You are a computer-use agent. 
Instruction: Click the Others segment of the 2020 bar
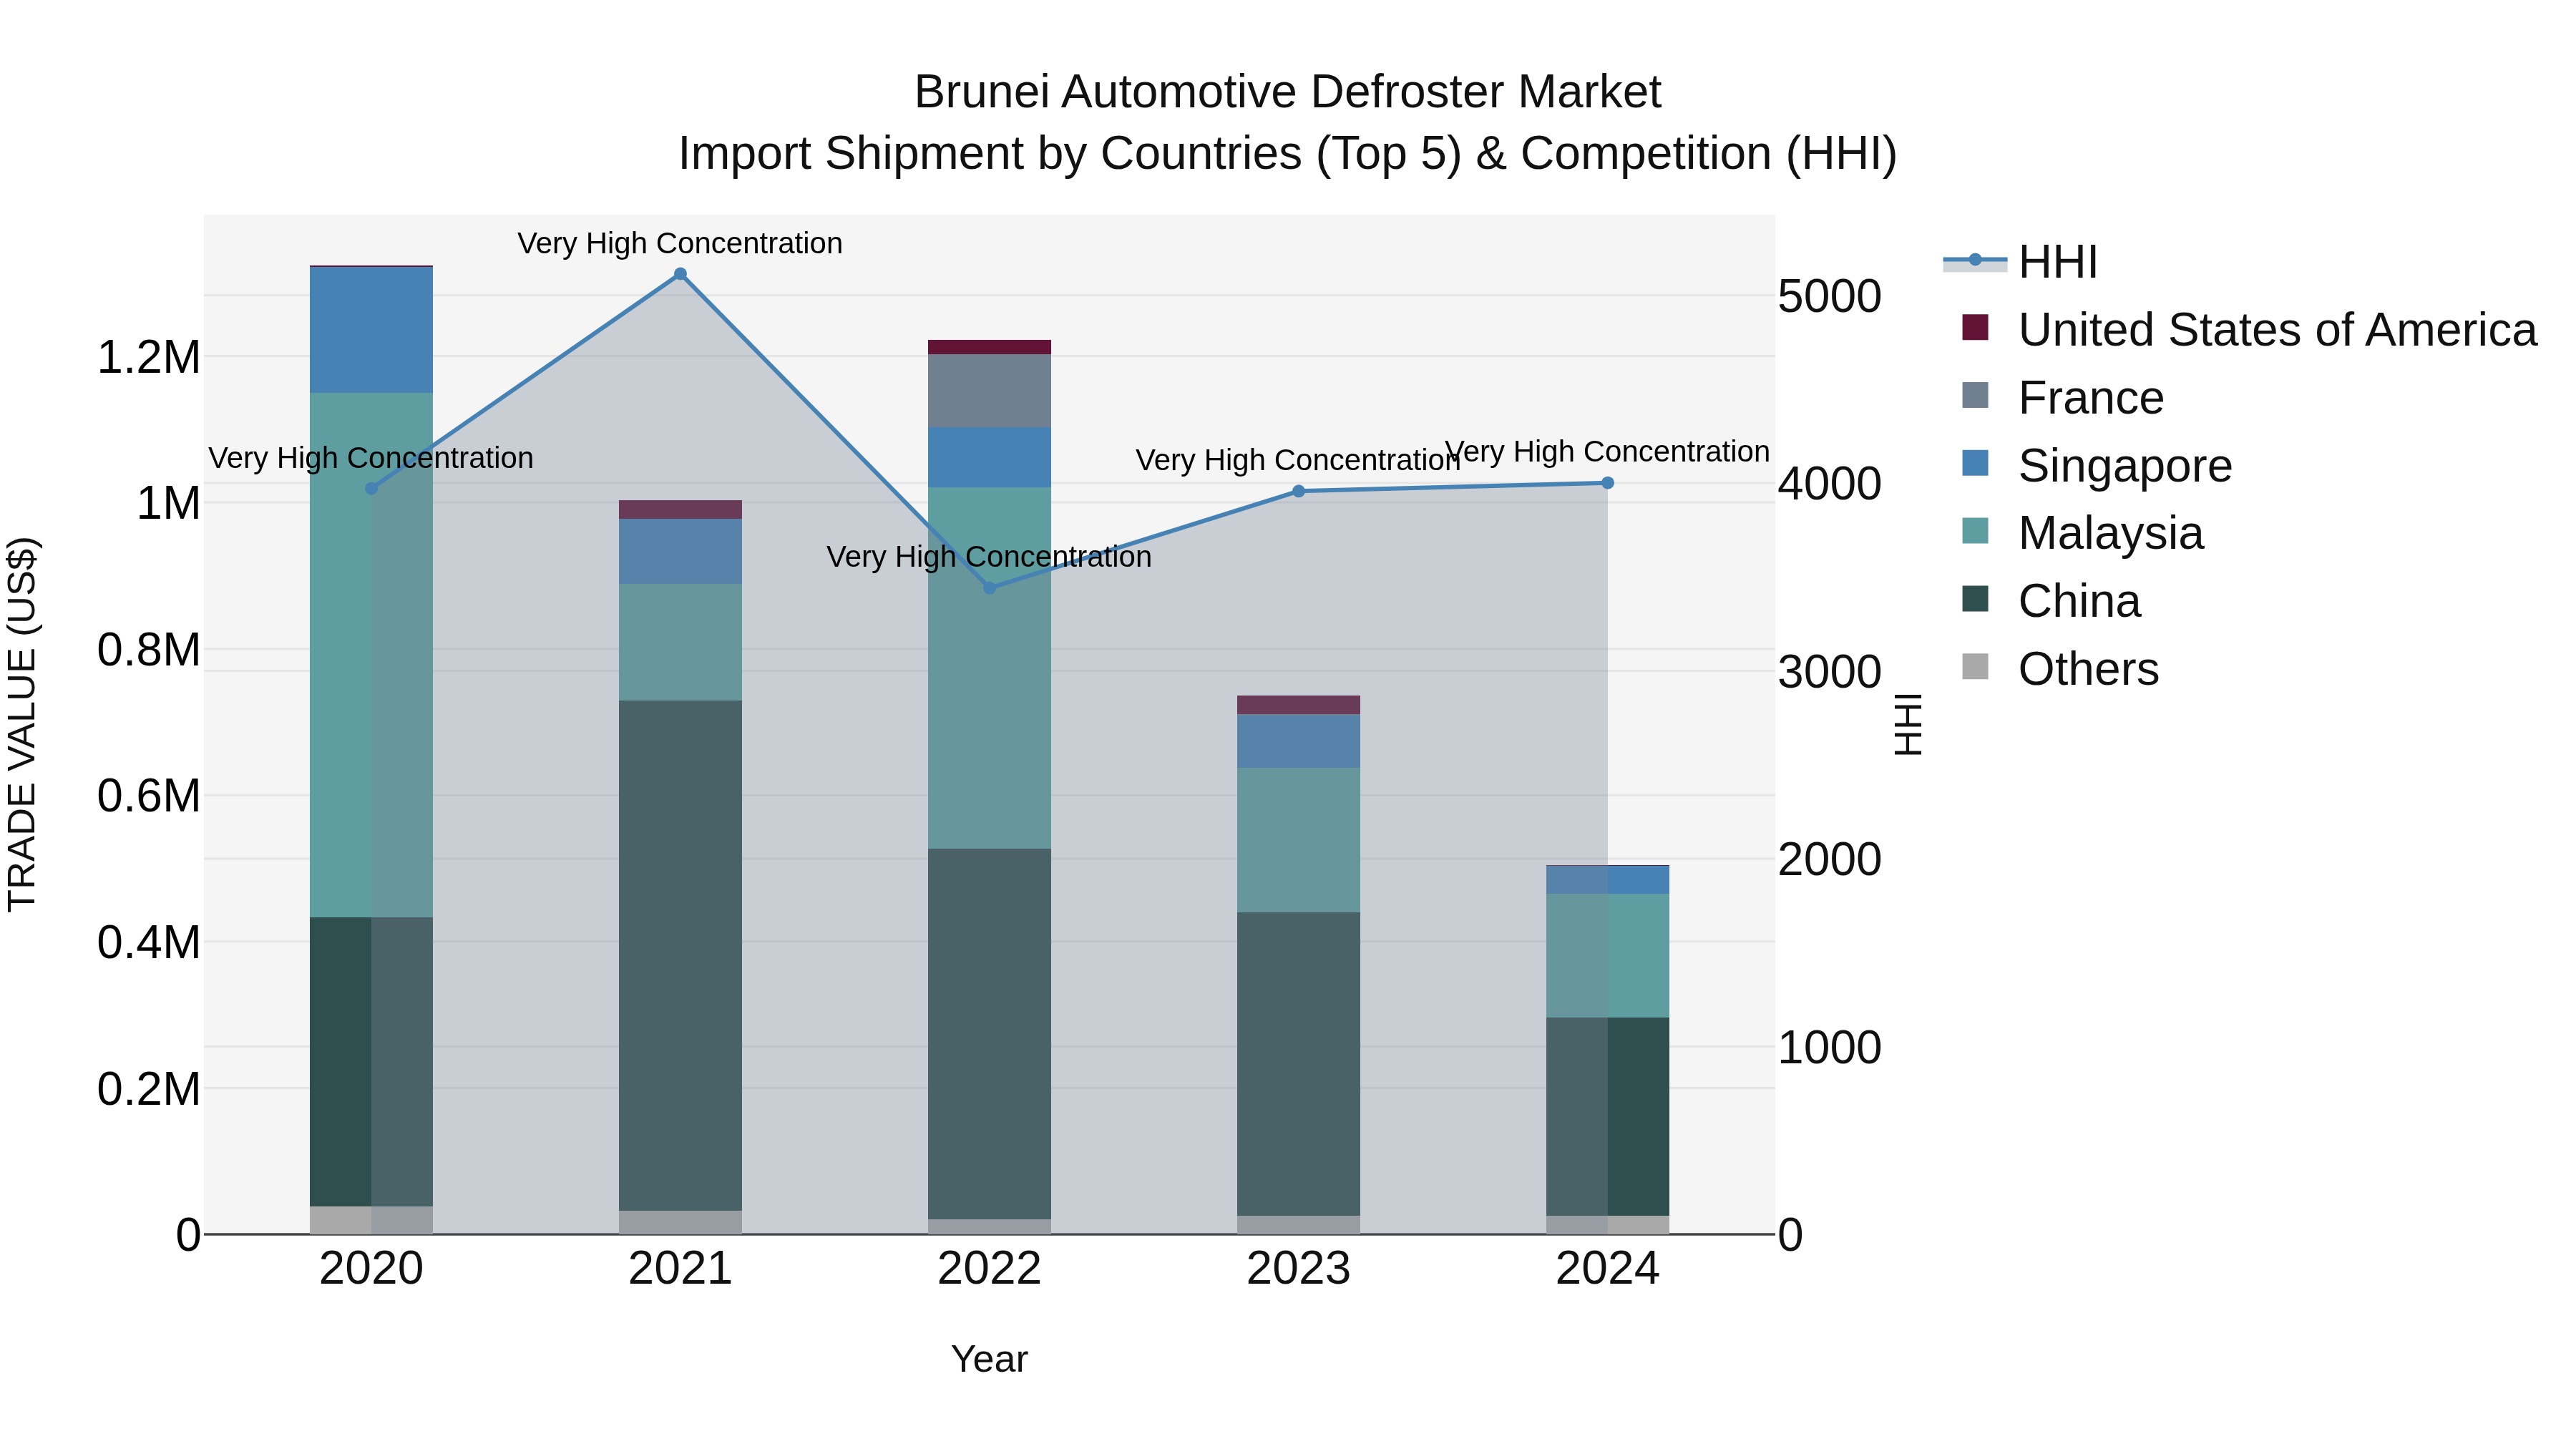(x=371, y=1220)
